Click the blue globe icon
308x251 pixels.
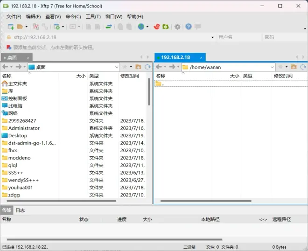click(x=141, y=27)
